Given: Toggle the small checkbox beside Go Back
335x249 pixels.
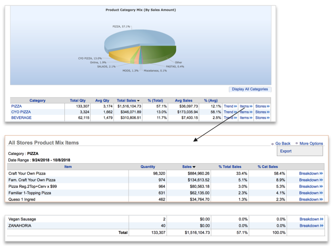Looking at the screenshot, I should [x=272, y=143].
